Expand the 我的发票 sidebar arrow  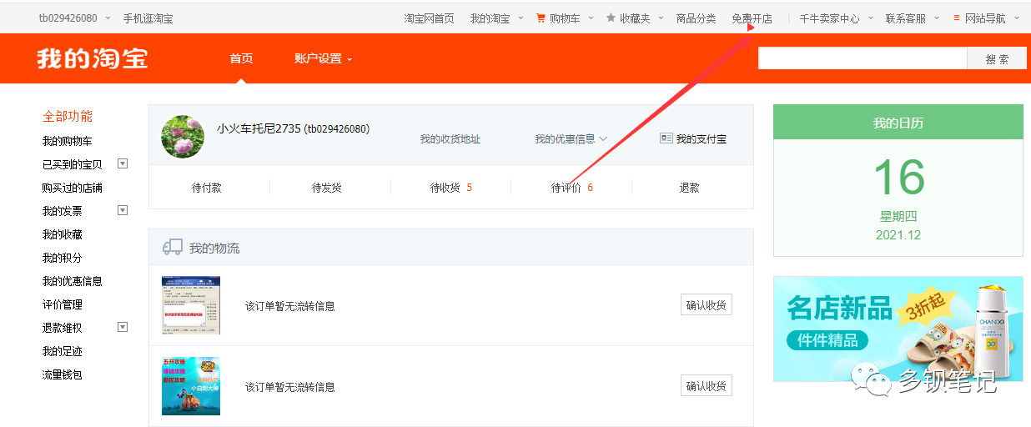click(123, 210)
